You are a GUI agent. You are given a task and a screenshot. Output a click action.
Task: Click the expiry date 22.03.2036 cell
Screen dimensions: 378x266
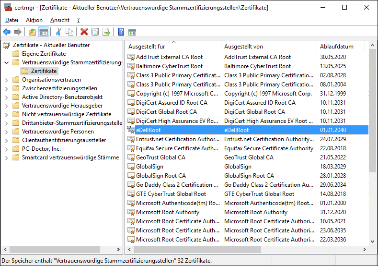pos(333,240)
